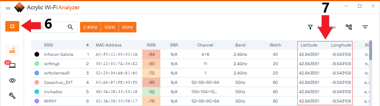Viewport: 380px width, 106px height.
Task: Open the advanced filter funnel
Action: [310, 27]
